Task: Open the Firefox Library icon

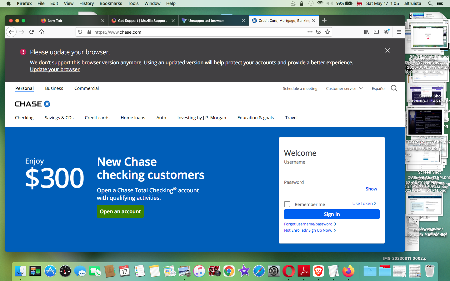Action: pyautogui.click(x=366, y=32)
